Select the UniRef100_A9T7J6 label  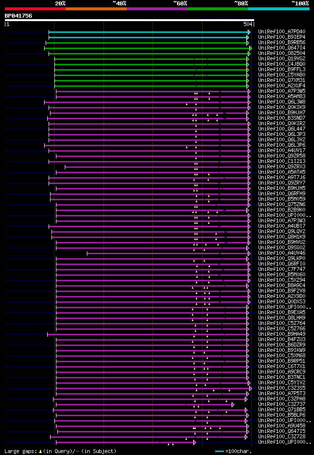tap(282, 178)
